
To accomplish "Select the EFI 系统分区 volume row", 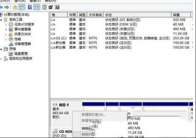I will (x=121, y=20).
